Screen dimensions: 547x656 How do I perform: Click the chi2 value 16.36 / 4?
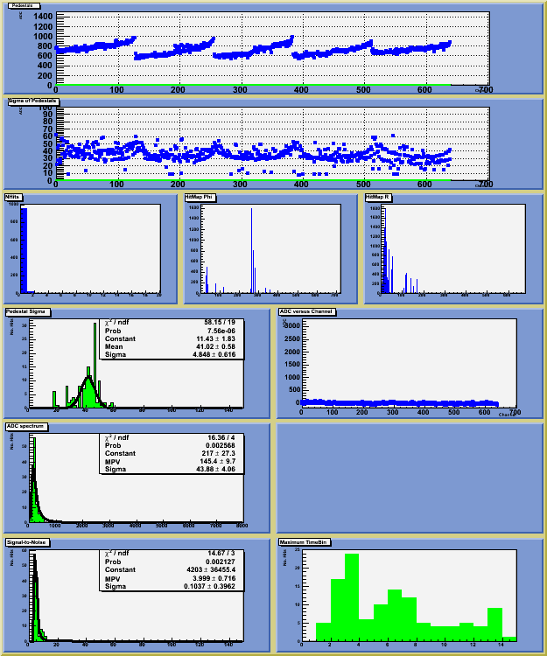pyautogui.click(x=221, y=437)
